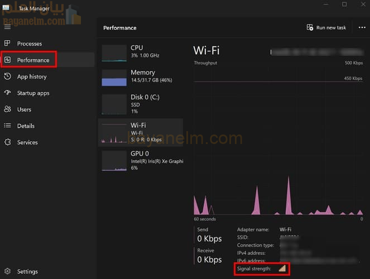The image size is (370, 279).
Task: Select the Performance sidebar icon
Action: (x=8, y=60)
